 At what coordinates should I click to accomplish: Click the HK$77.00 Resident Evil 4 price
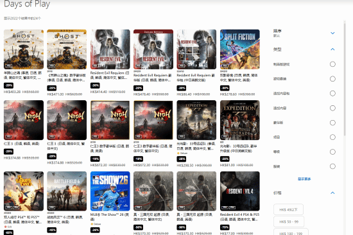tap(227, 234)
